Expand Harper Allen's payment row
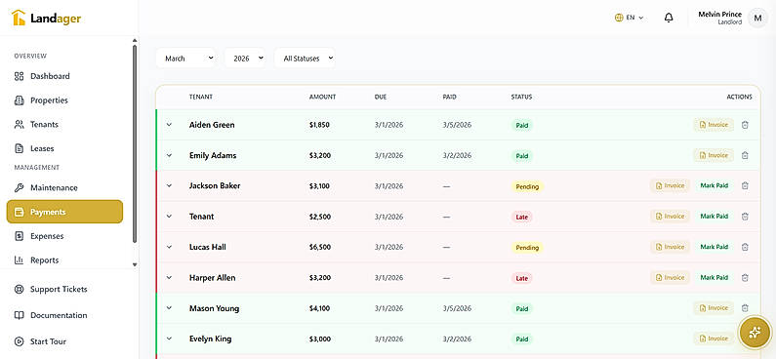The height and width of the screenshot is (359, 776). (x=169, y=278)
